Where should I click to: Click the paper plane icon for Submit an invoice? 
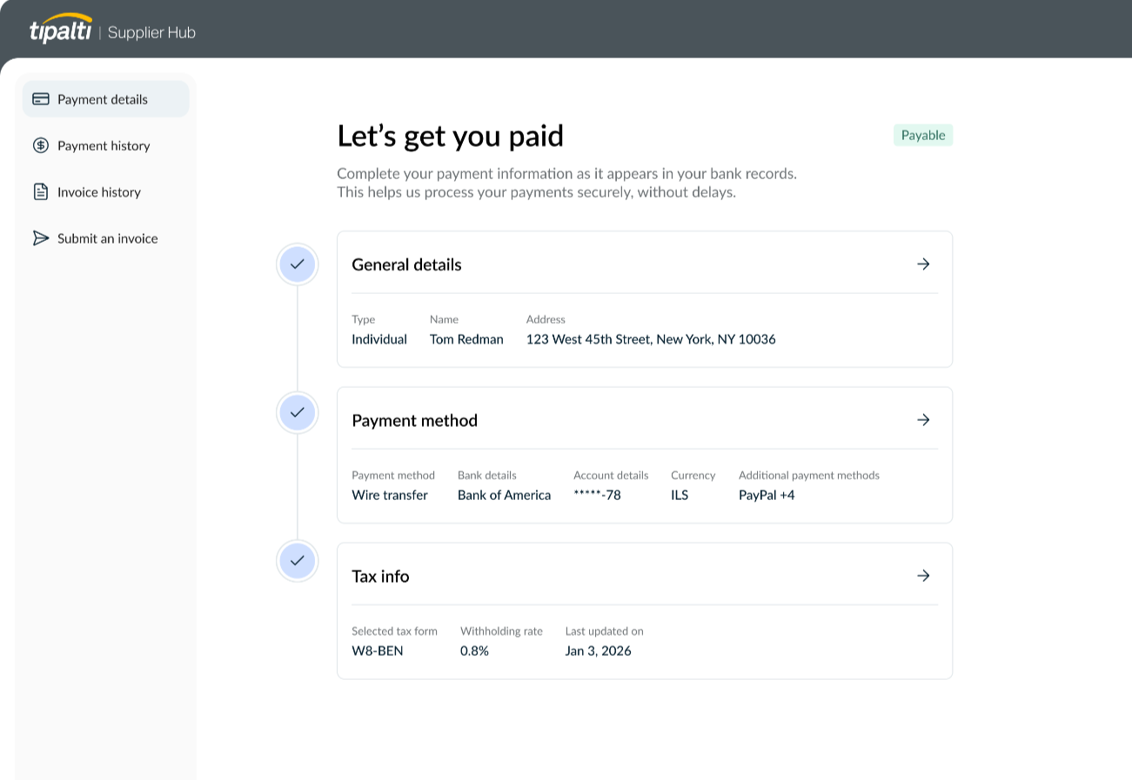point(41,238)
